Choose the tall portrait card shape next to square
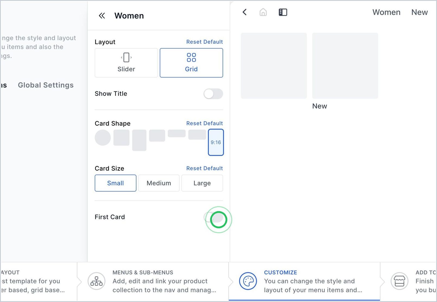 [139, 140]
